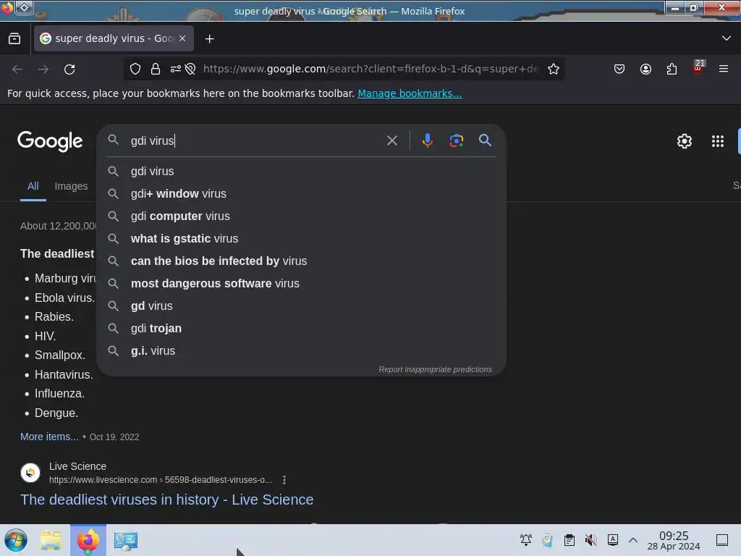The width and height of the screenshot is (741, 556).
Task: Show site security padlock info
Action: [x=156, y=69]
